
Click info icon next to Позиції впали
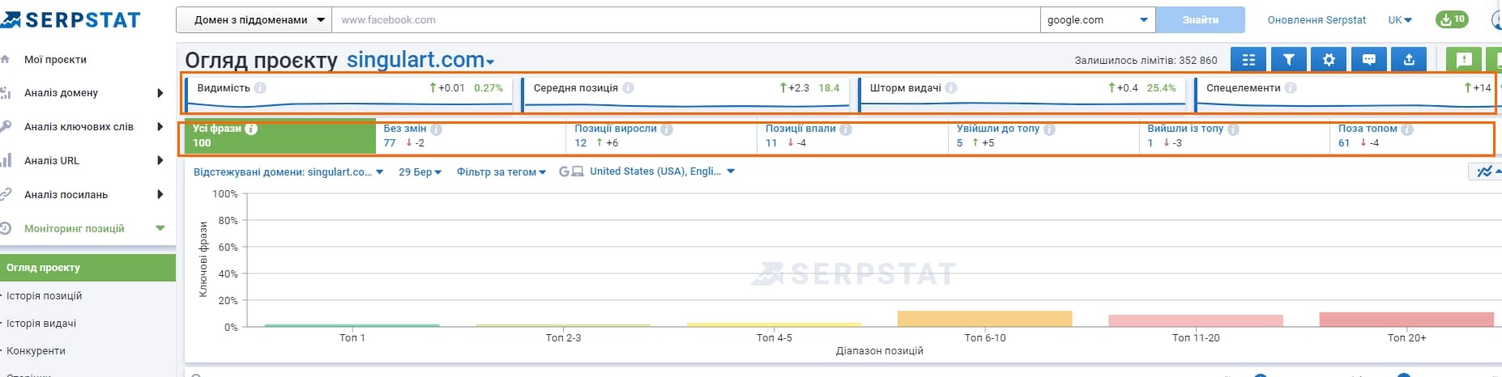[846, 129]
